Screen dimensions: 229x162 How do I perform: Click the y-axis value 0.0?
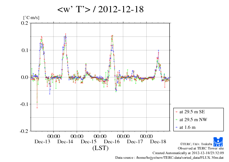tap(24, 77)
